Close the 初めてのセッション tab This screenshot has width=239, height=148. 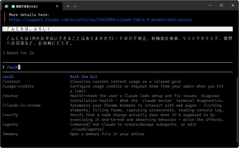pyautogui.click(x=57, y=6)
